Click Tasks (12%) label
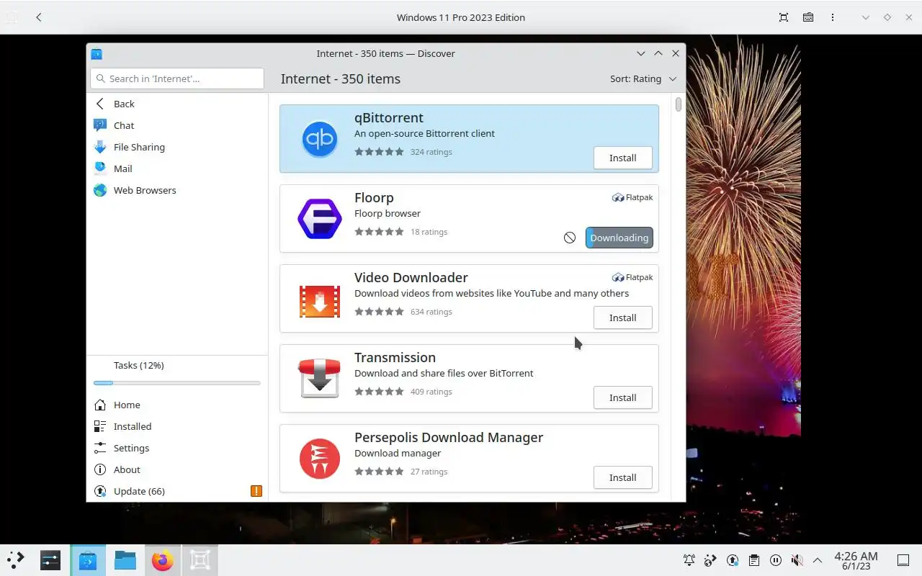Viewport: 922px width, 576px height. (138, 365)
